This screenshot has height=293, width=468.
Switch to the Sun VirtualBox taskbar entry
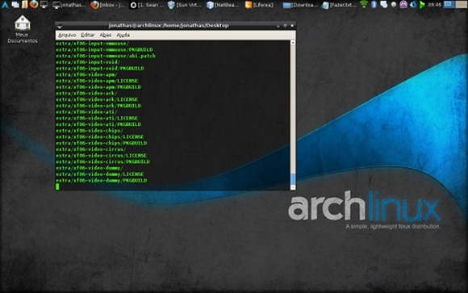point(185,5)
